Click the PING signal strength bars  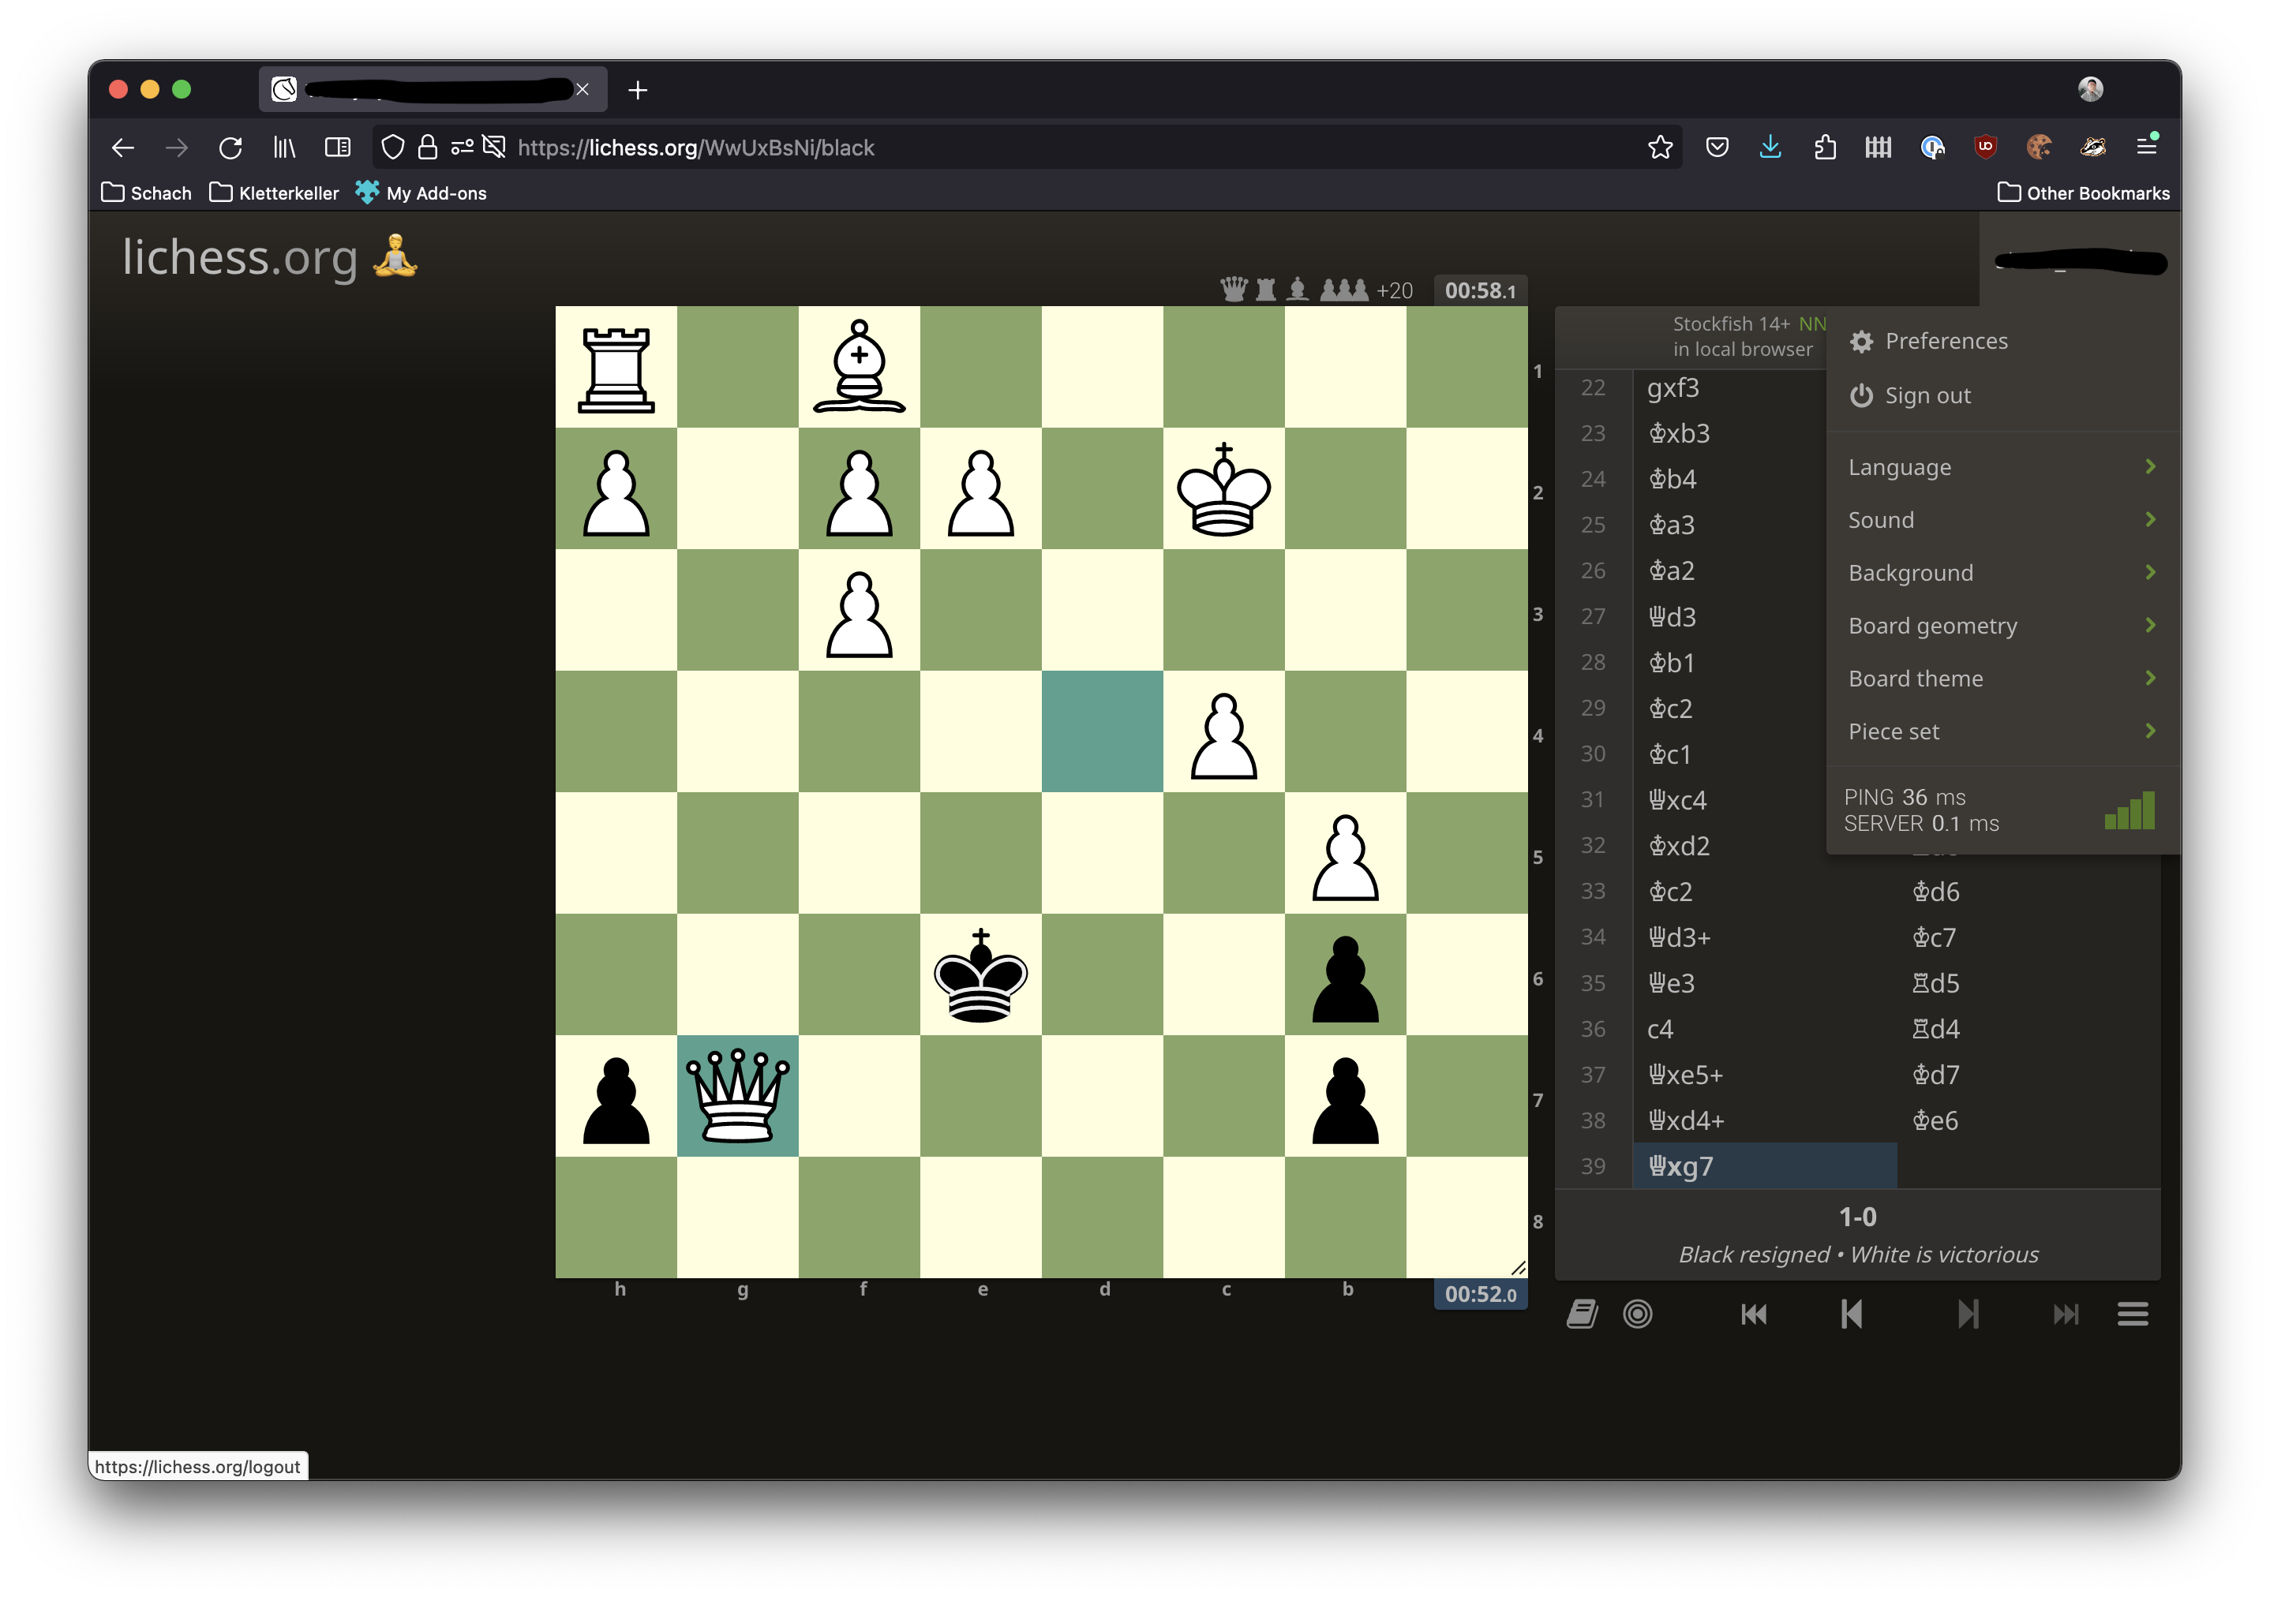tap(2130, 811)
